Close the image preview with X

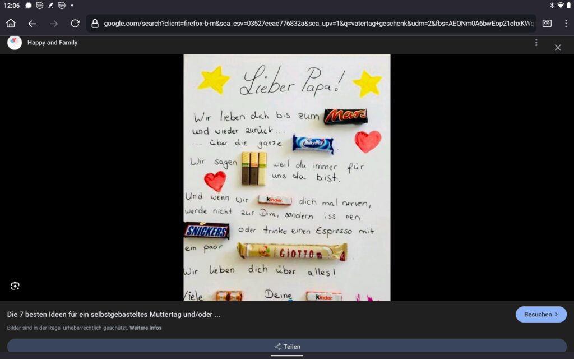[x=557, y=48]
